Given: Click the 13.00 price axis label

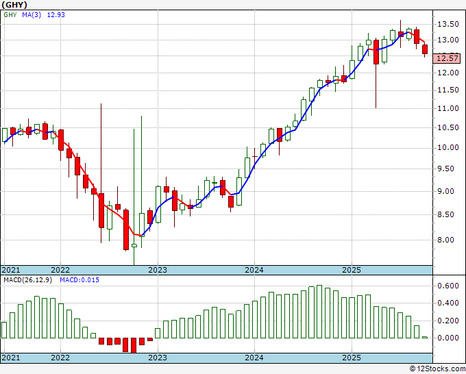Looking at the screenshot, I should click(448, 40).
